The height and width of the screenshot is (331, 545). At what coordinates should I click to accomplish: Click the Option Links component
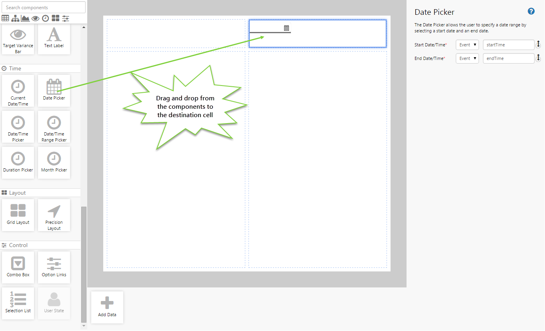click(54, 267)
